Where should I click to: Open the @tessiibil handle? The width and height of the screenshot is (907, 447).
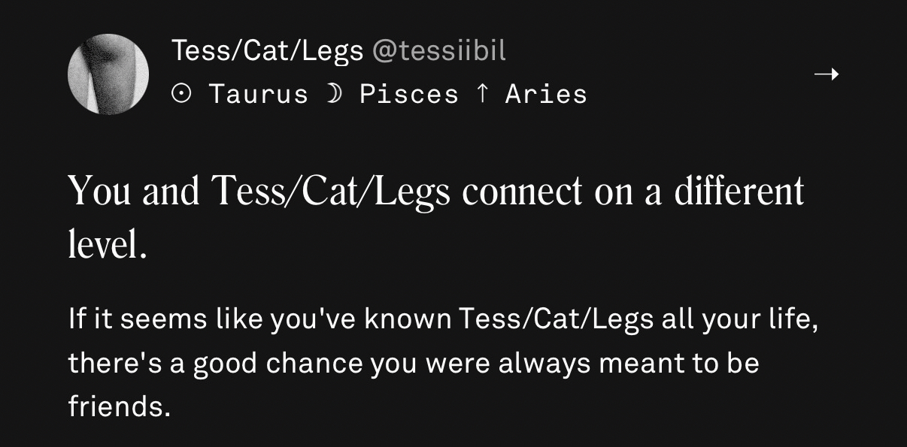(x=439, y=51)
